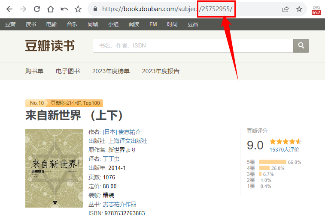The image size is (325, 223).
Task: Open FM in top navigation
Action: pos(153,24)
